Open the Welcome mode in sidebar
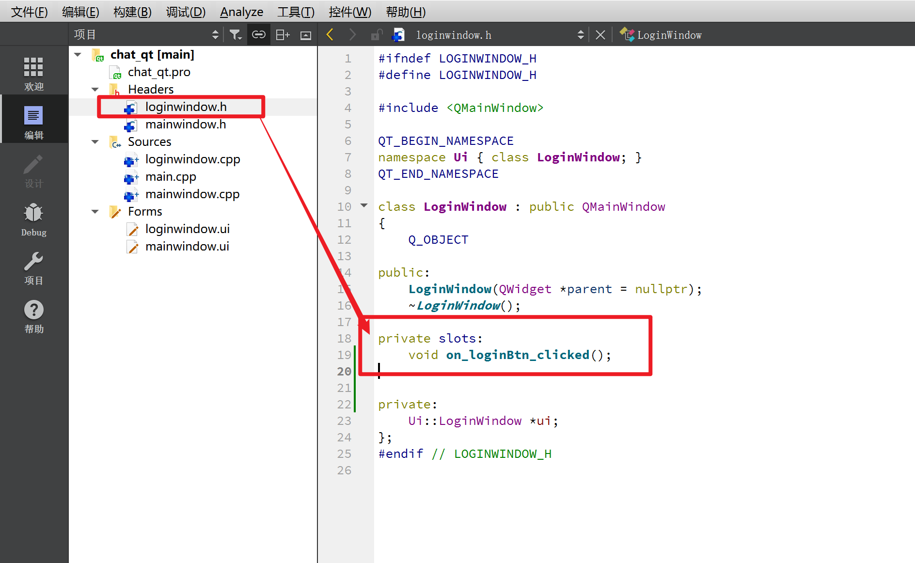 [x=33, y=73]
